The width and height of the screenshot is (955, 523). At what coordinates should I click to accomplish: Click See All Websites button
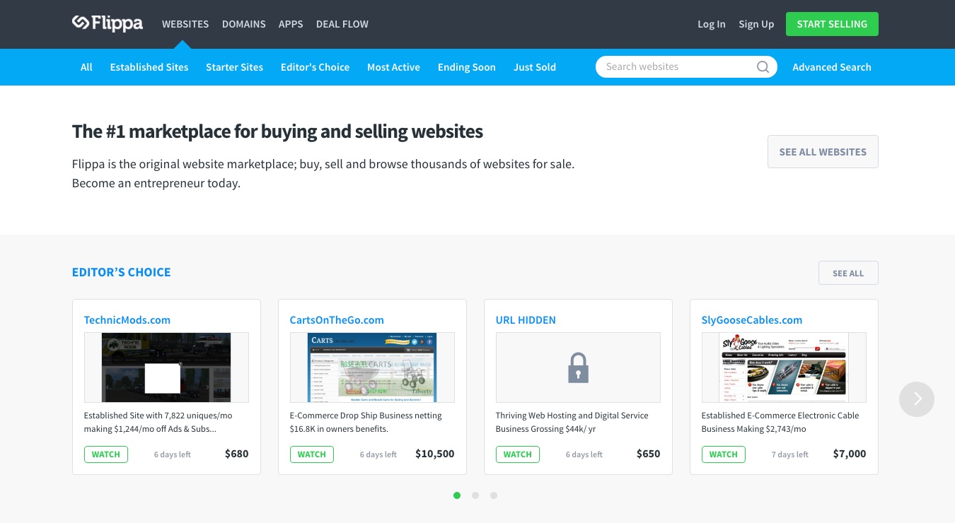point(823,152)
